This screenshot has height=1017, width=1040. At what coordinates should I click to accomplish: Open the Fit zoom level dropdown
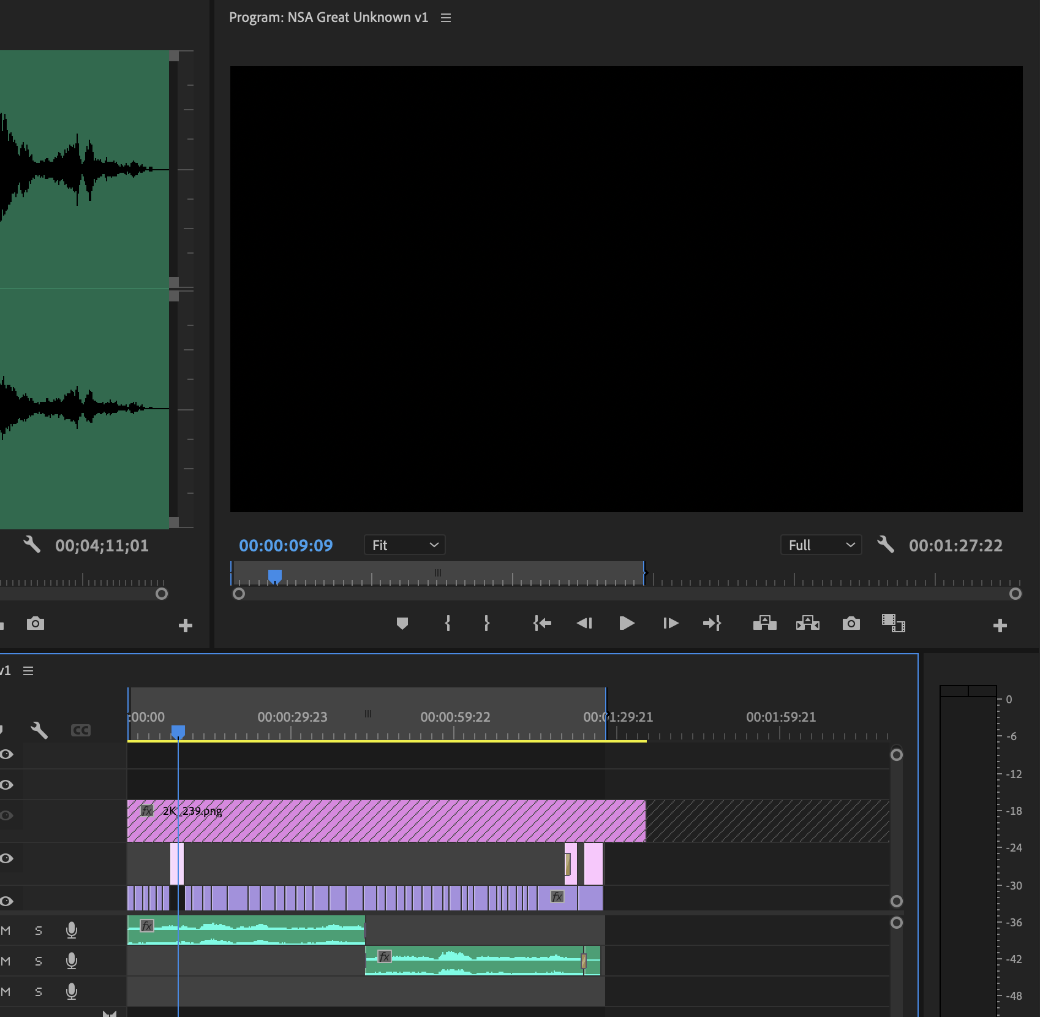(x=404, y=545)
